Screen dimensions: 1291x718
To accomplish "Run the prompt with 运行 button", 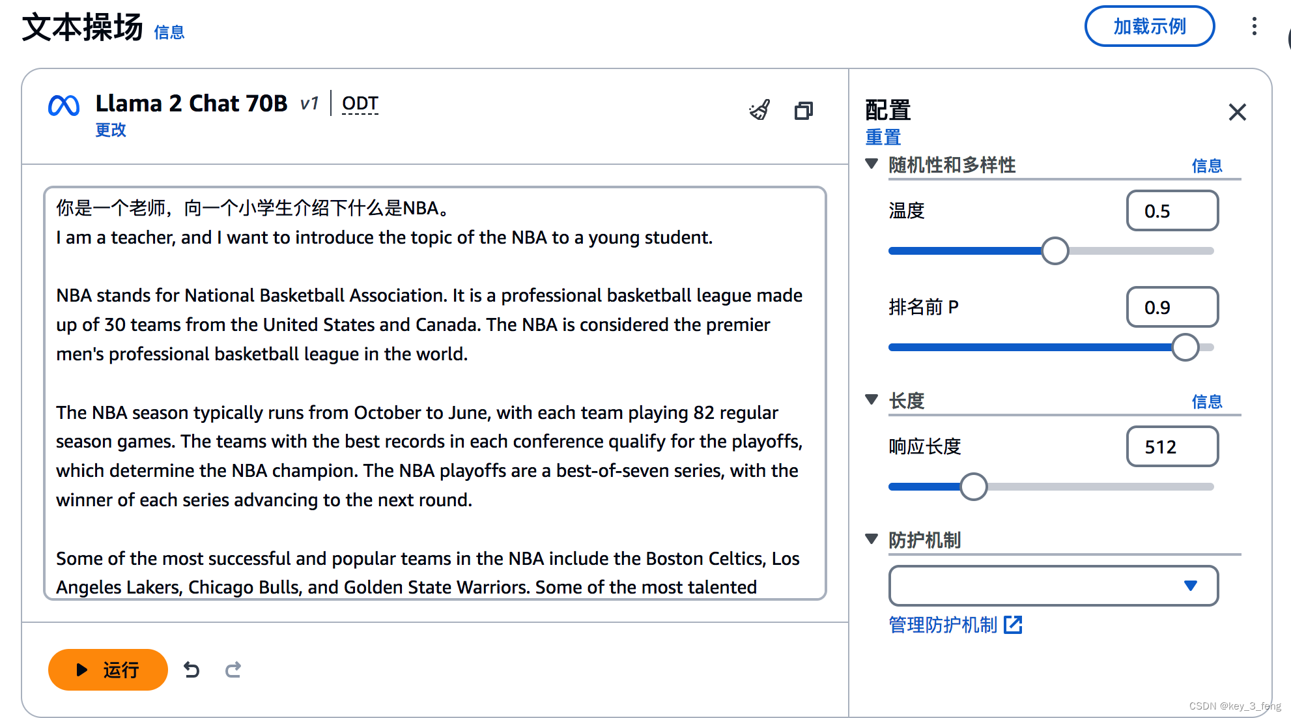I will point(108,670).
